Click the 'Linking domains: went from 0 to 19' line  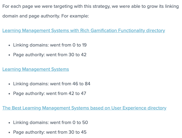50,45
